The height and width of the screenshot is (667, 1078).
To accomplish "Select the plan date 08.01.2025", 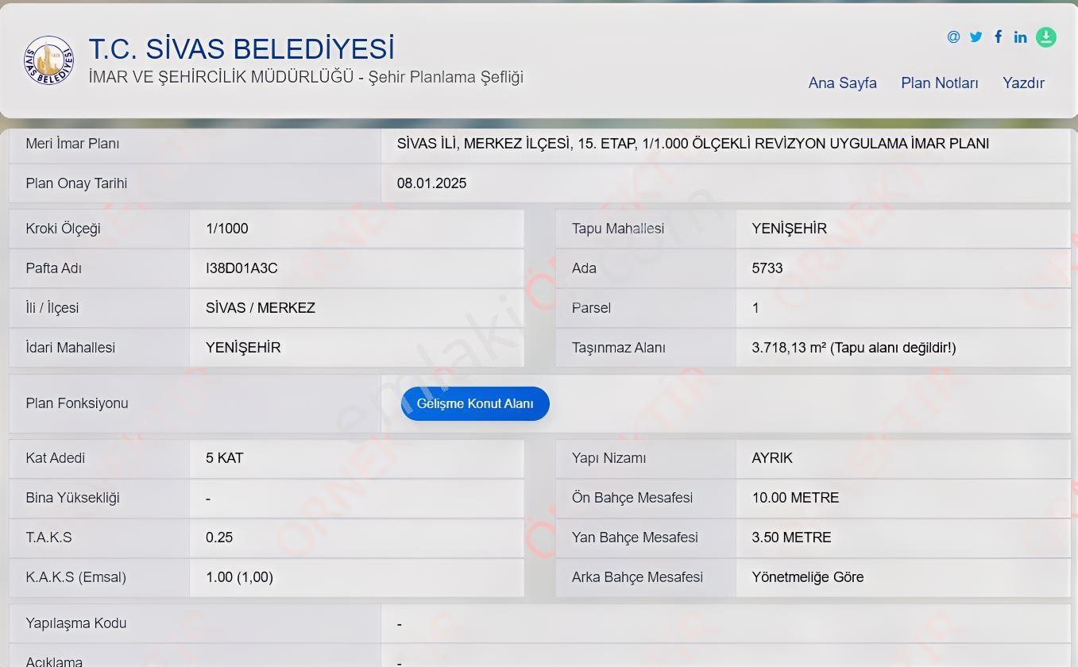I will (x=431, y=183).
